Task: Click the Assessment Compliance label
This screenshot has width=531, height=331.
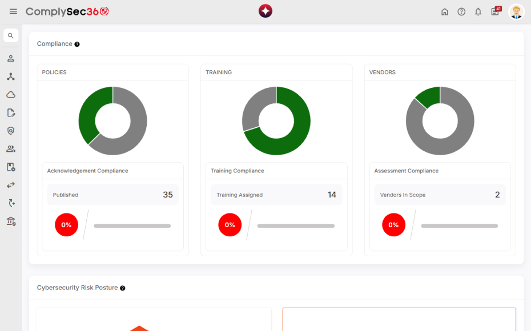Action: pyautogui.click(x=407, y=171)
